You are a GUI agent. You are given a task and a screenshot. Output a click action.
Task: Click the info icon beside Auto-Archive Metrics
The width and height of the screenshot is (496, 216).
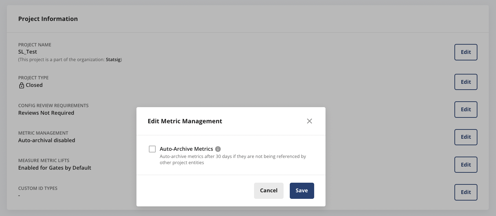(x=218, y=149)
